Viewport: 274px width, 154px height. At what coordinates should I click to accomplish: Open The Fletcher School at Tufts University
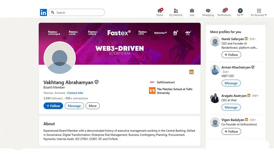tap(175, 91)
